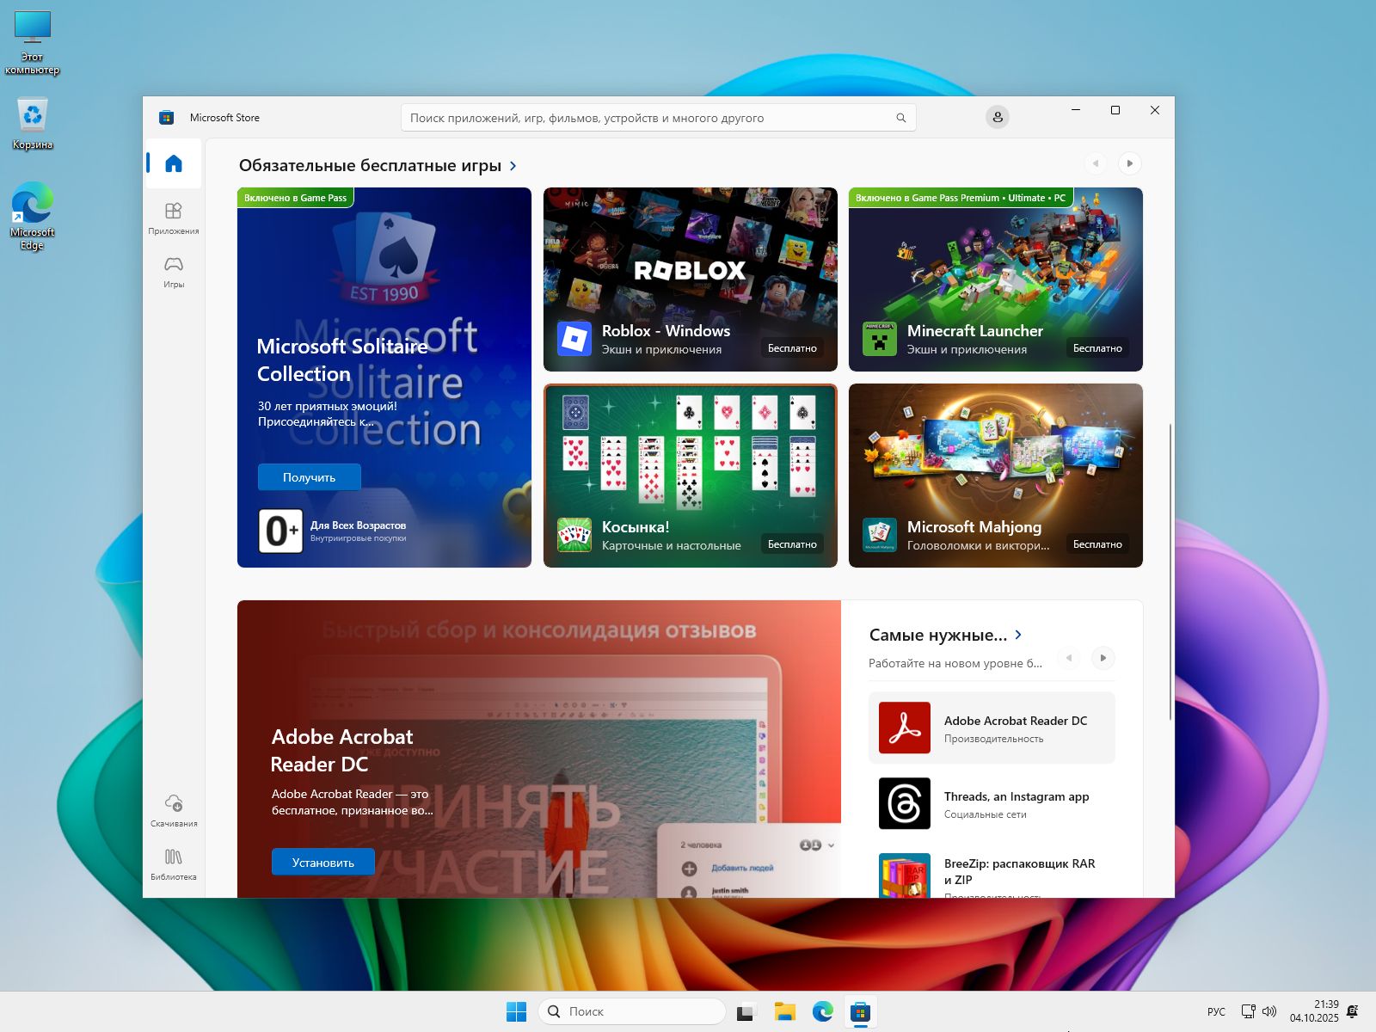Open Скачивания (Downloads) in sidebar
The image size is (1376, 1032).
(174, 810)
